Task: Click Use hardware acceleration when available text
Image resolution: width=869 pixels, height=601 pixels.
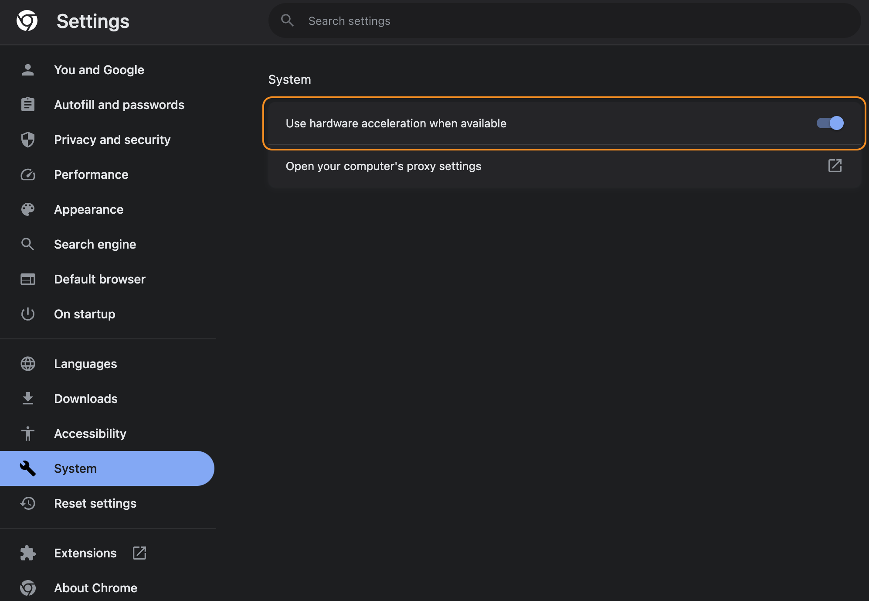Action: [x=396, y=123]
